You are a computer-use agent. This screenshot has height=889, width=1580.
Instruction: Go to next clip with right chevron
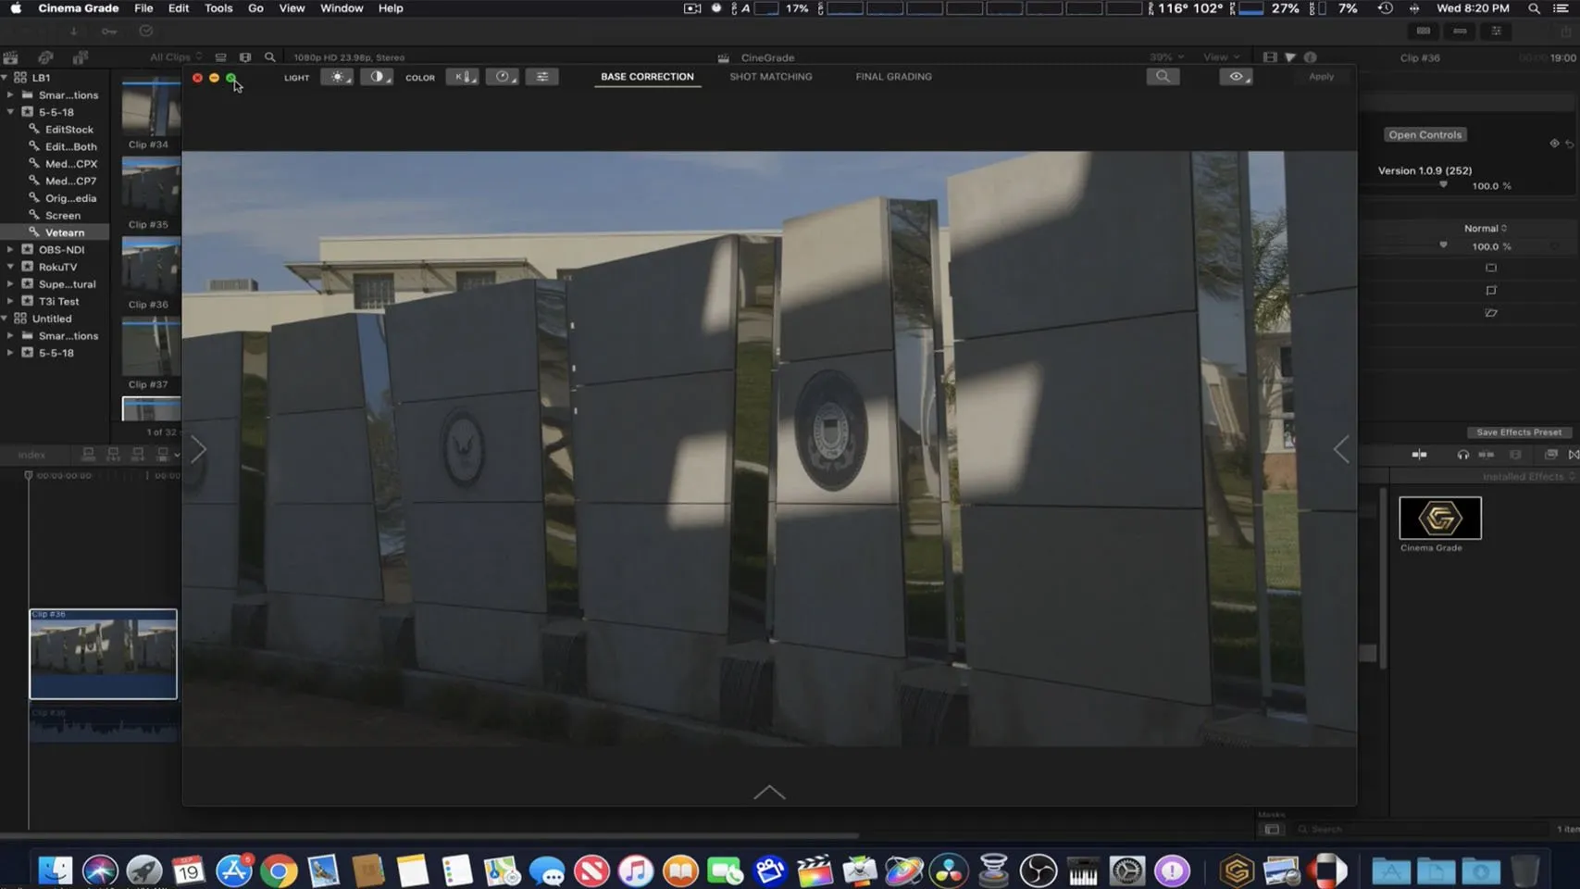pyautogui.click(x=199, y=450)
